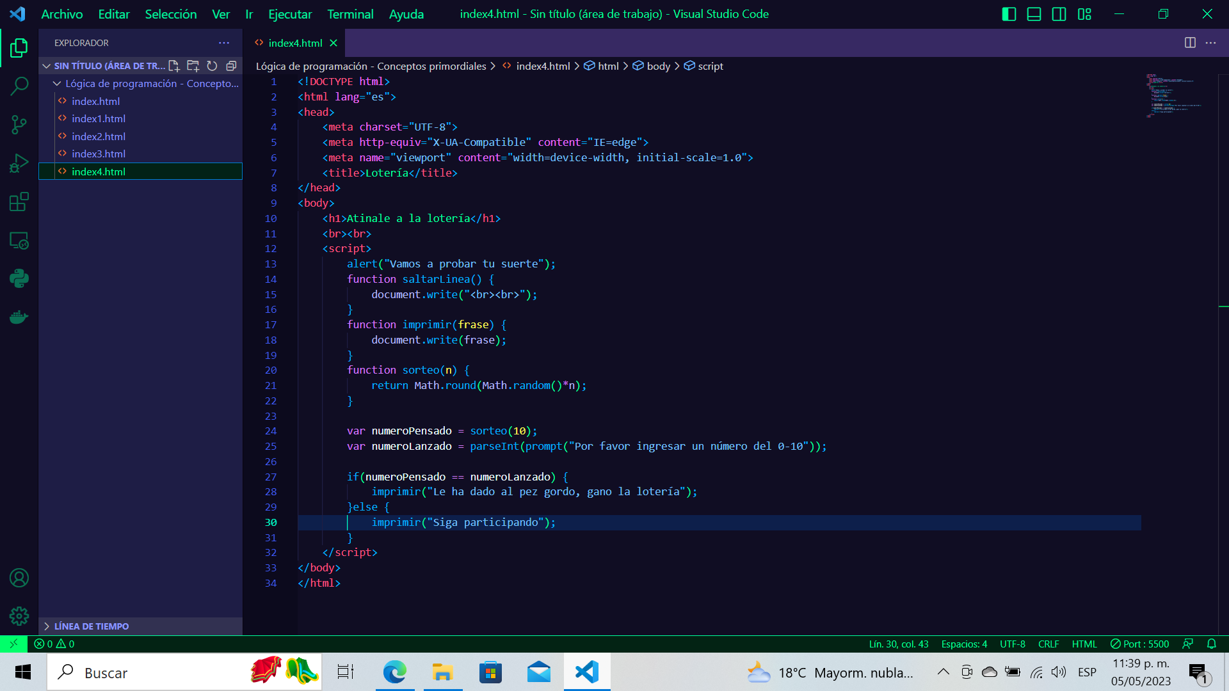Image resolution: width=1229 pixels, height=691 pixels.
Task: Open the Remote Explorer view
Action: click(x=19, y=241)
